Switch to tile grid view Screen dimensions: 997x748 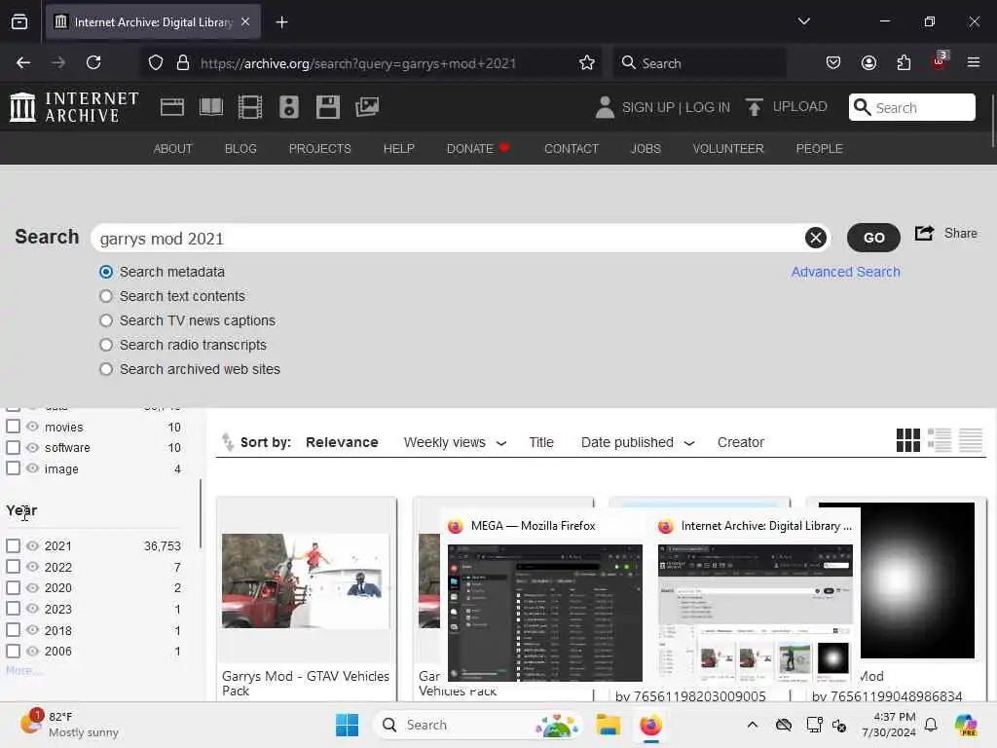(x=908, y=440)
